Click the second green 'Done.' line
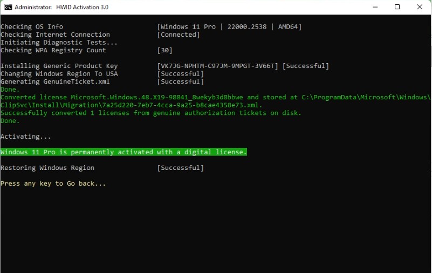This screenshot has width=432, height=273. [x=10, y=121]
